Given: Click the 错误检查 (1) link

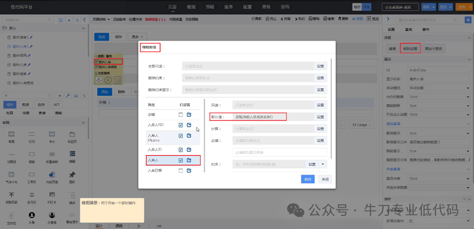Looking at the screenshot, I should click(x=155, y=19).
